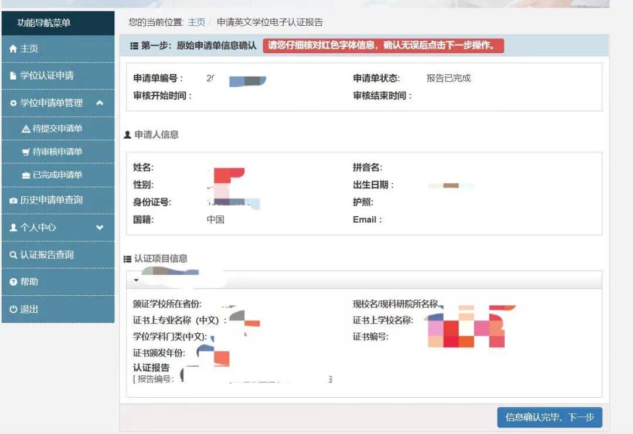633x434 pixels.
Task: Toggle the small caret in the 认证项目信息 panel
Action: click(x=136, y=280)
